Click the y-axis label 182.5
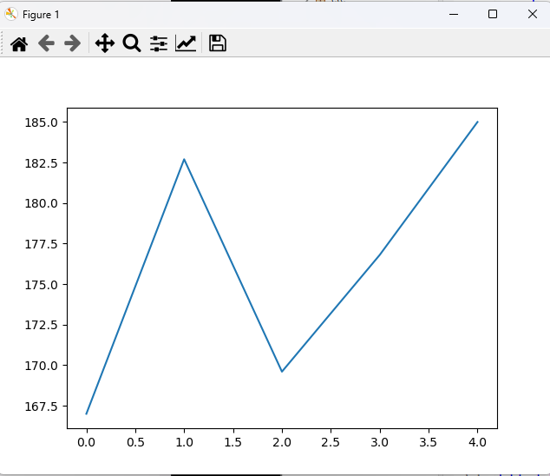Image resolution: width=550 pixels, height=476 pixels. tap(41, 163)
